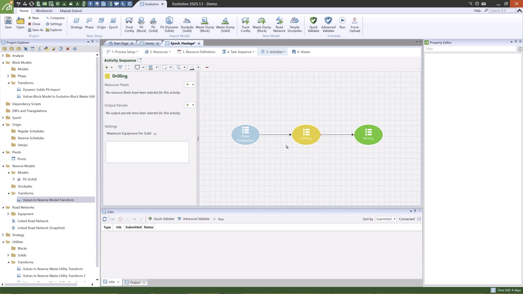Toggle the Property Editor pin
Image resolution: width=523 pixels, height=294 pixels.
pos(516,42)
